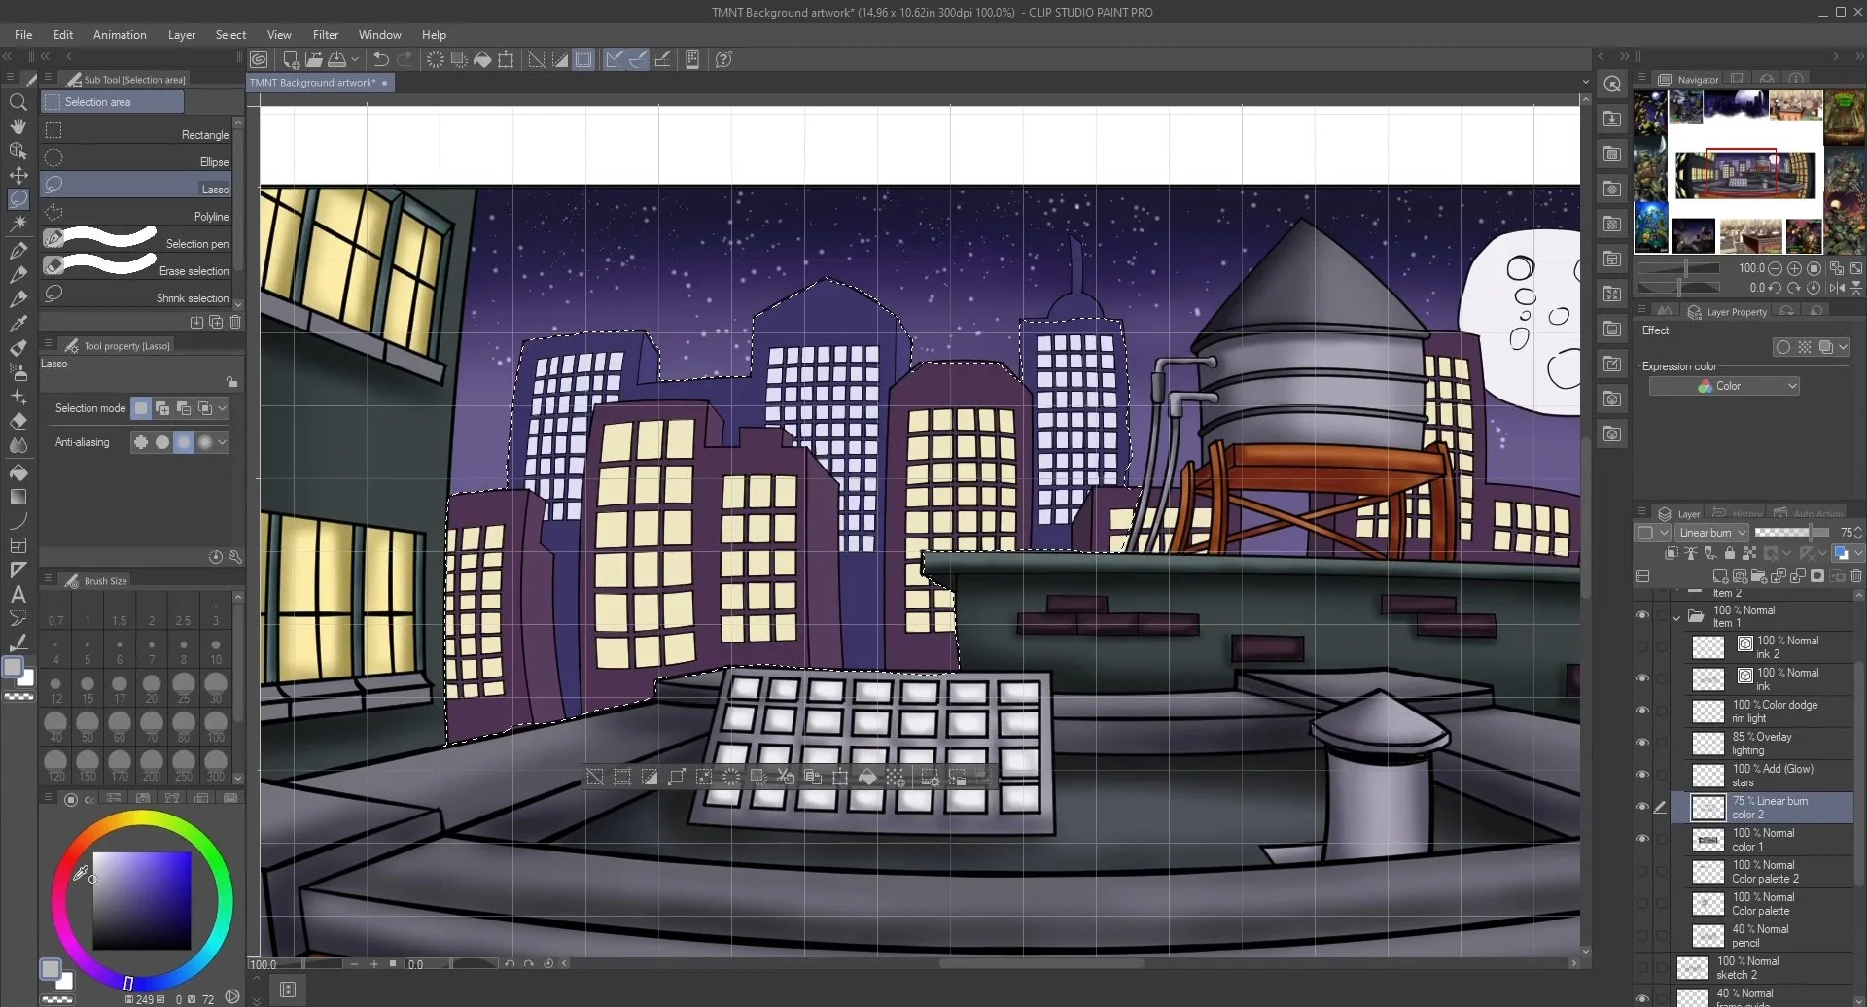The height and width of the screenshot is (1007, 1867).
Task: Select the Zoom tool in the toolbar
Action: point(18,101)
